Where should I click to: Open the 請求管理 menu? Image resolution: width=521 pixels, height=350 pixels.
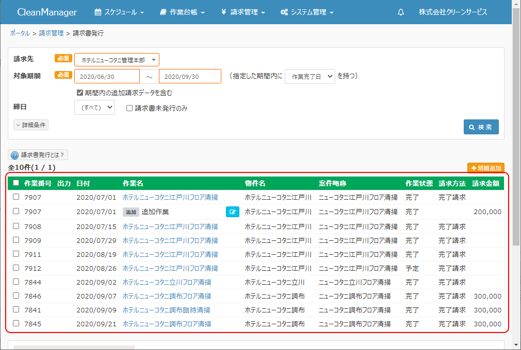[x=243, y=12]
